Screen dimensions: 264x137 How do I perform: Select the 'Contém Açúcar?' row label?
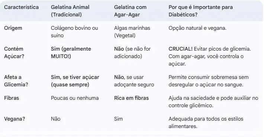click(x=14, y=52)
